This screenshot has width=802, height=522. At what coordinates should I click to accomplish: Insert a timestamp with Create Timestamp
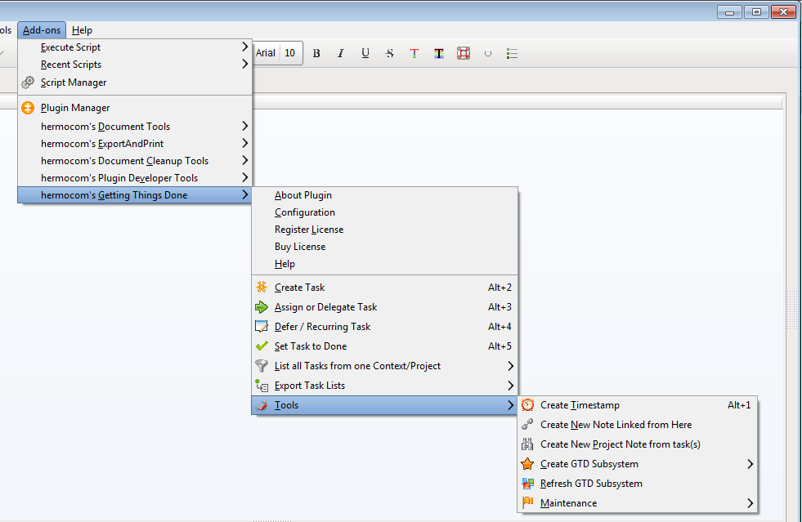coord(580,405)
